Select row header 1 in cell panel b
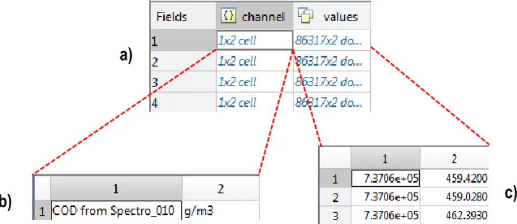Viewport: 517px width, 224px height. tap(42, 211)
